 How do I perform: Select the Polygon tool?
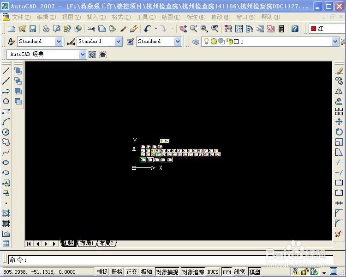tap(6, 101)
